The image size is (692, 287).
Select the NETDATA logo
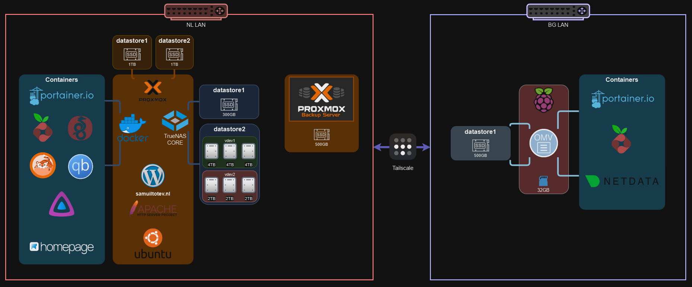[x=622, y=181]
